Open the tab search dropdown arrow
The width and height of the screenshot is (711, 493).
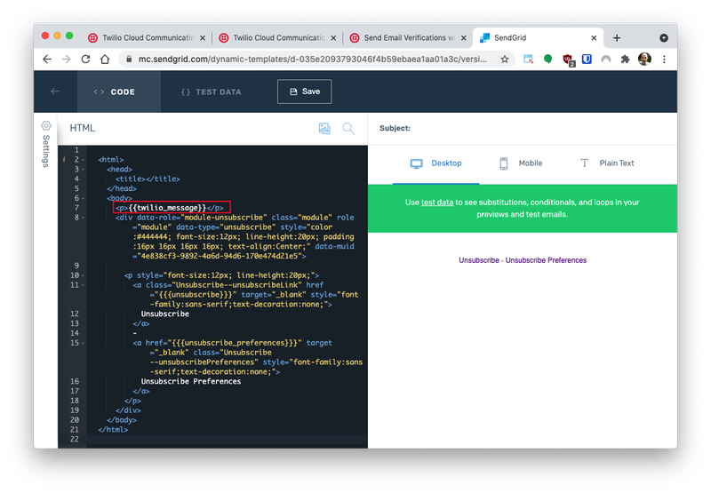click(664, 38)
